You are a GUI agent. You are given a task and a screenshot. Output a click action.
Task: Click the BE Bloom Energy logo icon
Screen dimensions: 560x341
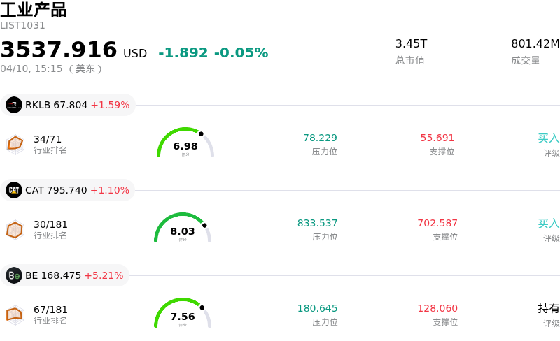[x=14, y=275]
